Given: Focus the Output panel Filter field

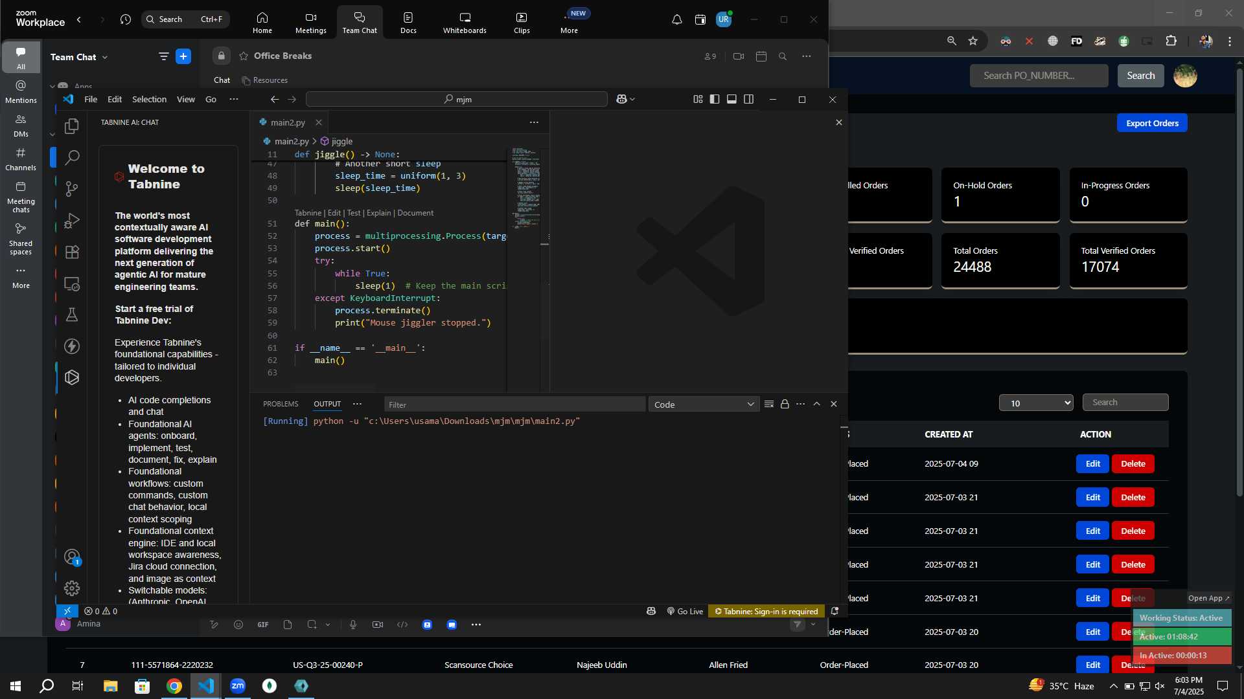Looking at the screenshot, I should pos(515,405).
